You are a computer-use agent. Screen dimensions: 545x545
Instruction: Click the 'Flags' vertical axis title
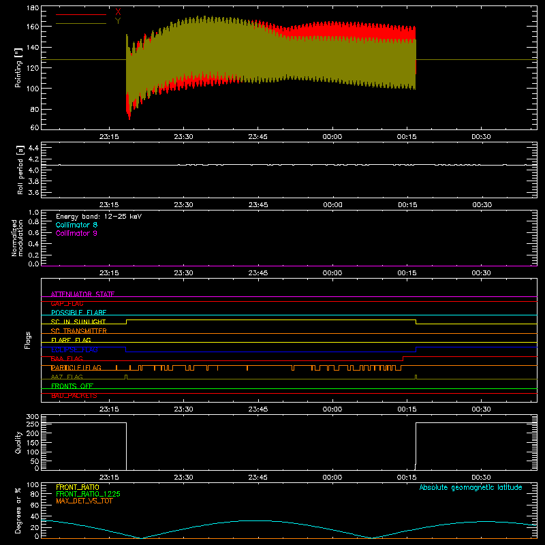(x=28, y=340)
